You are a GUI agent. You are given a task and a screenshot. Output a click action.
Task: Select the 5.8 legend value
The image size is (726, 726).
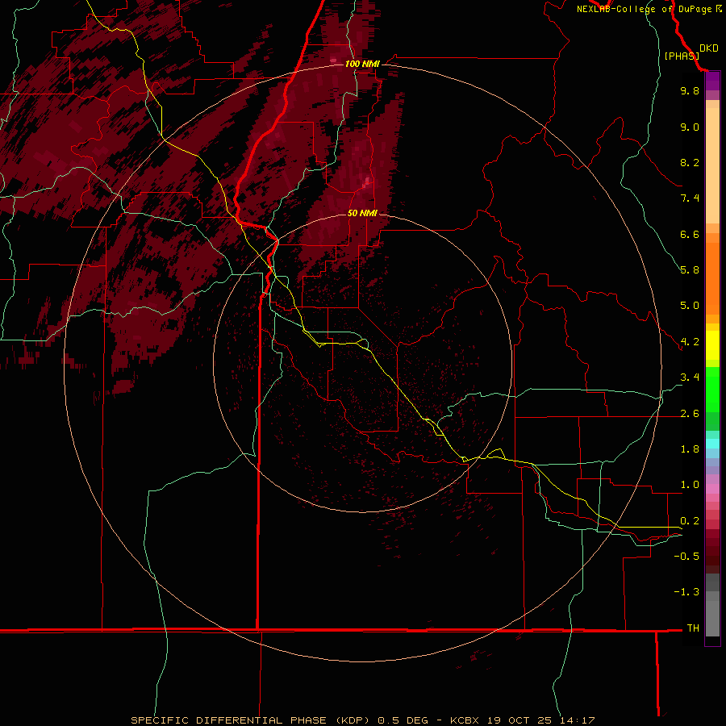690,270
